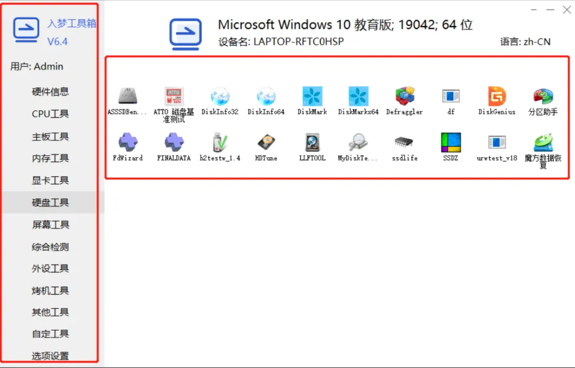Image resolution: width=575 pixels, height=368 pixels.
Task: Launch h2testw_1.4 tester
Action: (x=220, y=142)
